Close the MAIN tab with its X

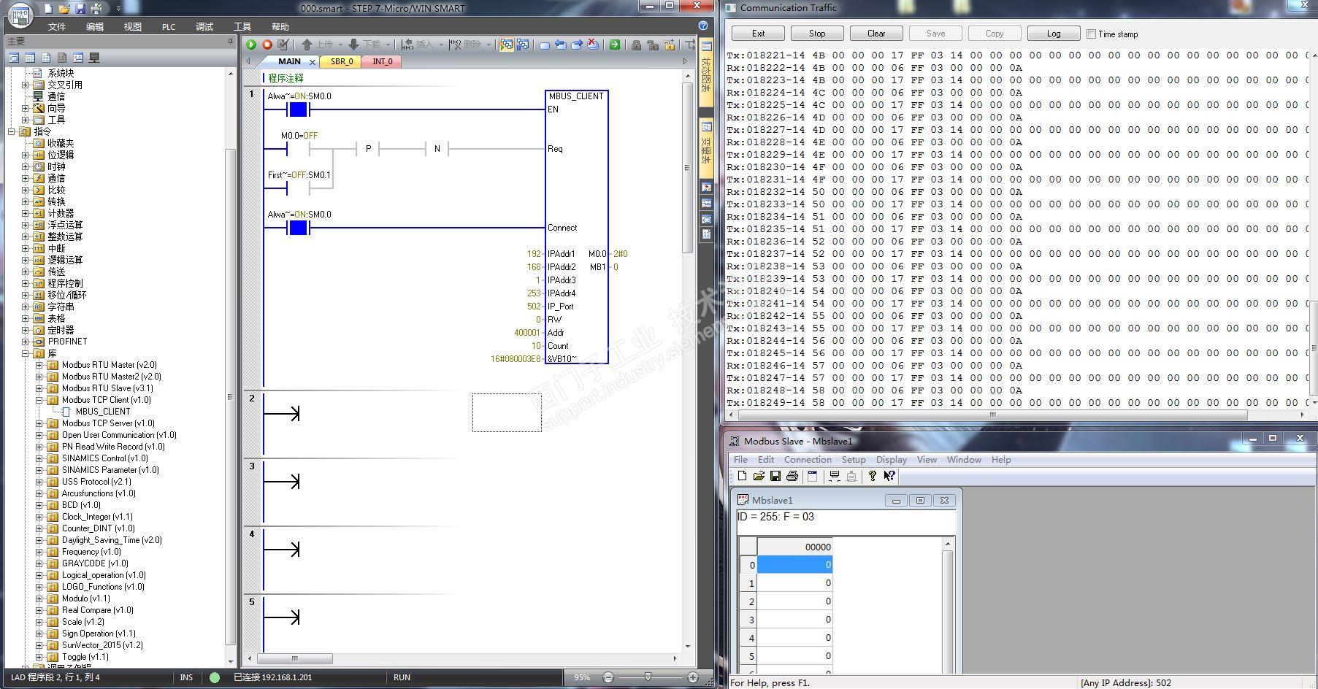[313, 62]
